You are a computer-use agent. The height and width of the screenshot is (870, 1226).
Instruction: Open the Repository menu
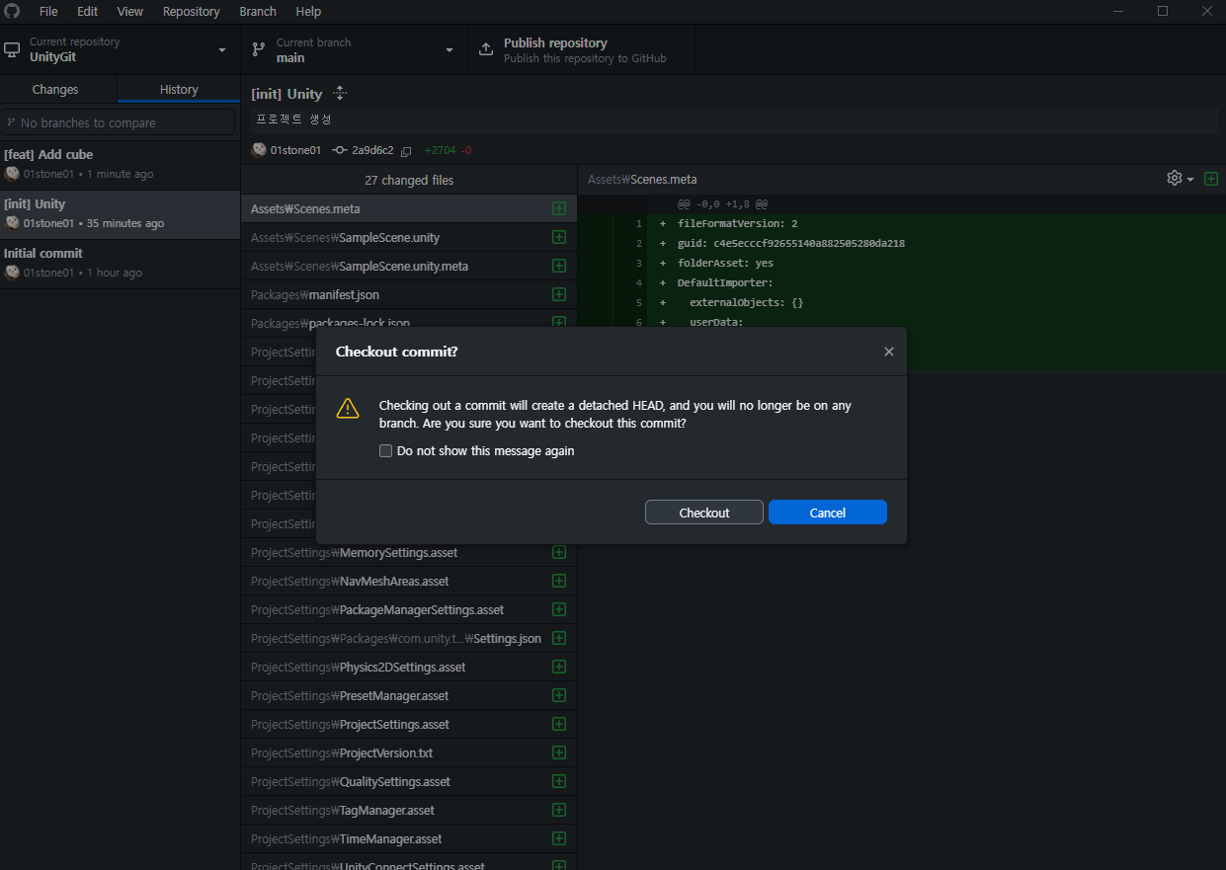[x=191, y=12]
